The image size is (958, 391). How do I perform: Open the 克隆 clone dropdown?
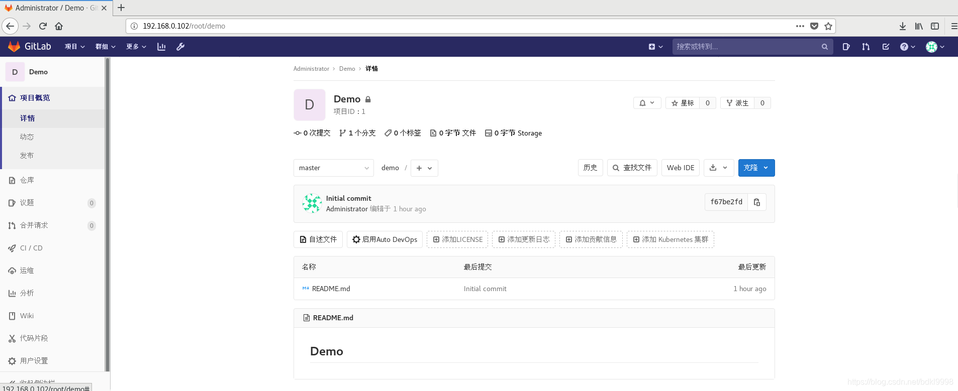(756, 168)
